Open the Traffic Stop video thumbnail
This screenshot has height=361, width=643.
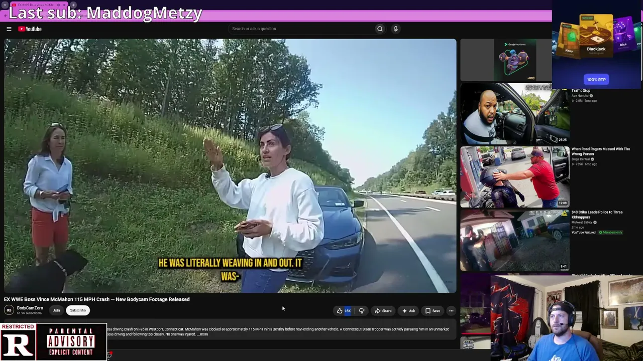click(514, 114)
